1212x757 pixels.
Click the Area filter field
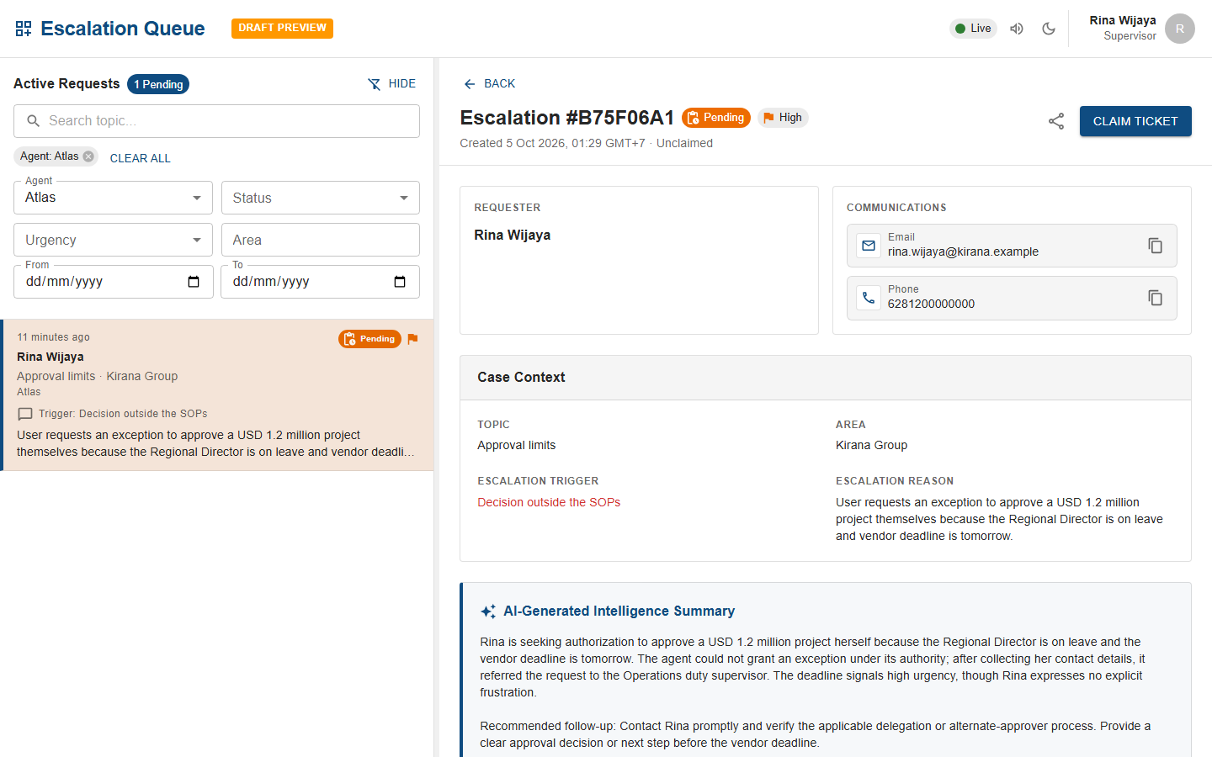(x=320, y=240)
